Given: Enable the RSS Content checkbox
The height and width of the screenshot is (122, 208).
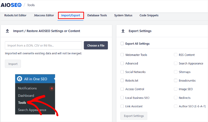Looking at the screenshot, I should 176,55.
